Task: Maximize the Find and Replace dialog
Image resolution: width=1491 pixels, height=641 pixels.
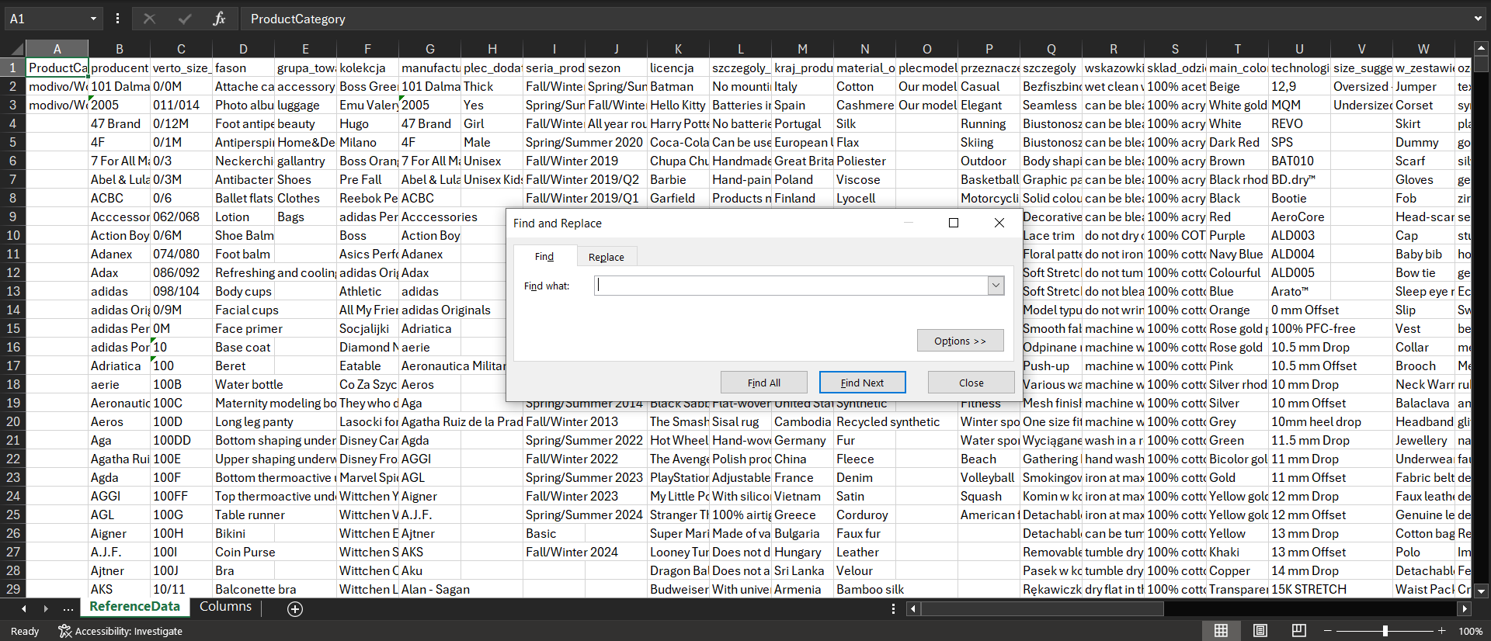Action: 954,223
